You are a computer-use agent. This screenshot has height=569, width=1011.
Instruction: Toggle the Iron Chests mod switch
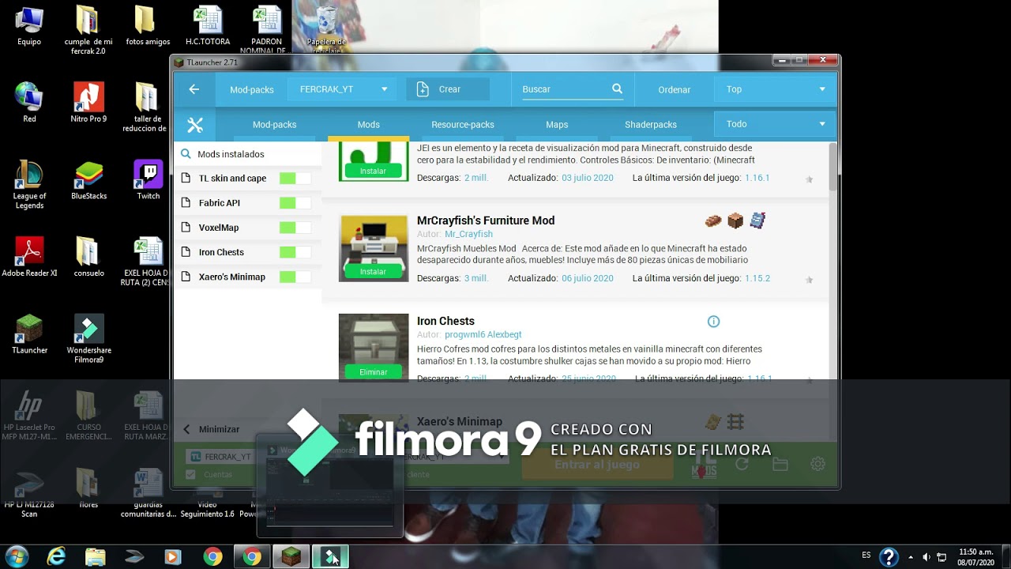(x=295, y=252)
